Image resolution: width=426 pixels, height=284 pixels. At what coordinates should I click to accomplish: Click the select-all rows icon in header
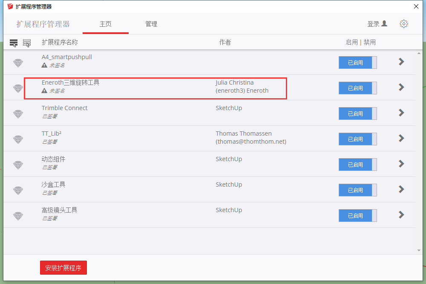14,43
